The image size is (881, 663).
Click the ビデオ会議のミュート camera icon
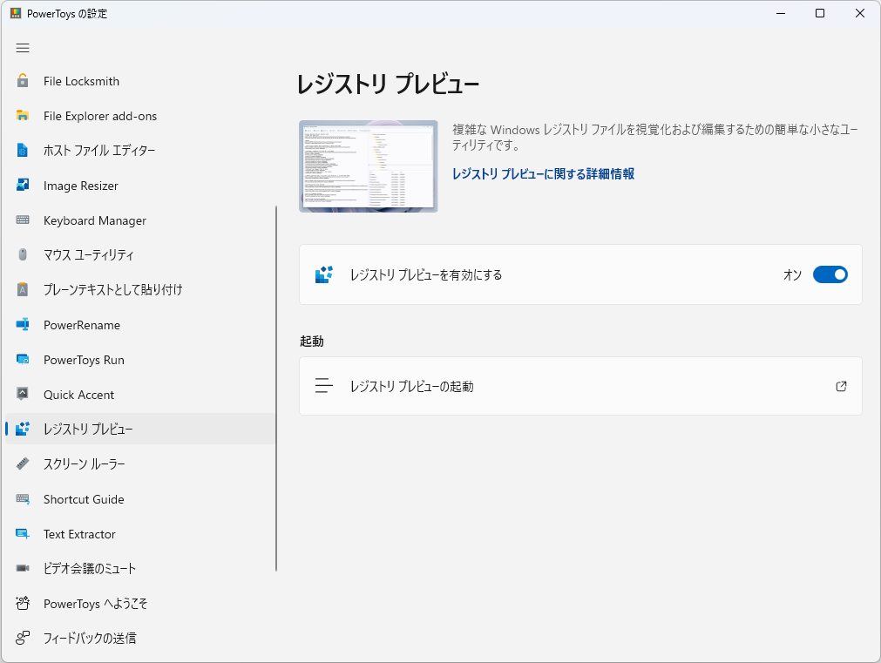23,569
